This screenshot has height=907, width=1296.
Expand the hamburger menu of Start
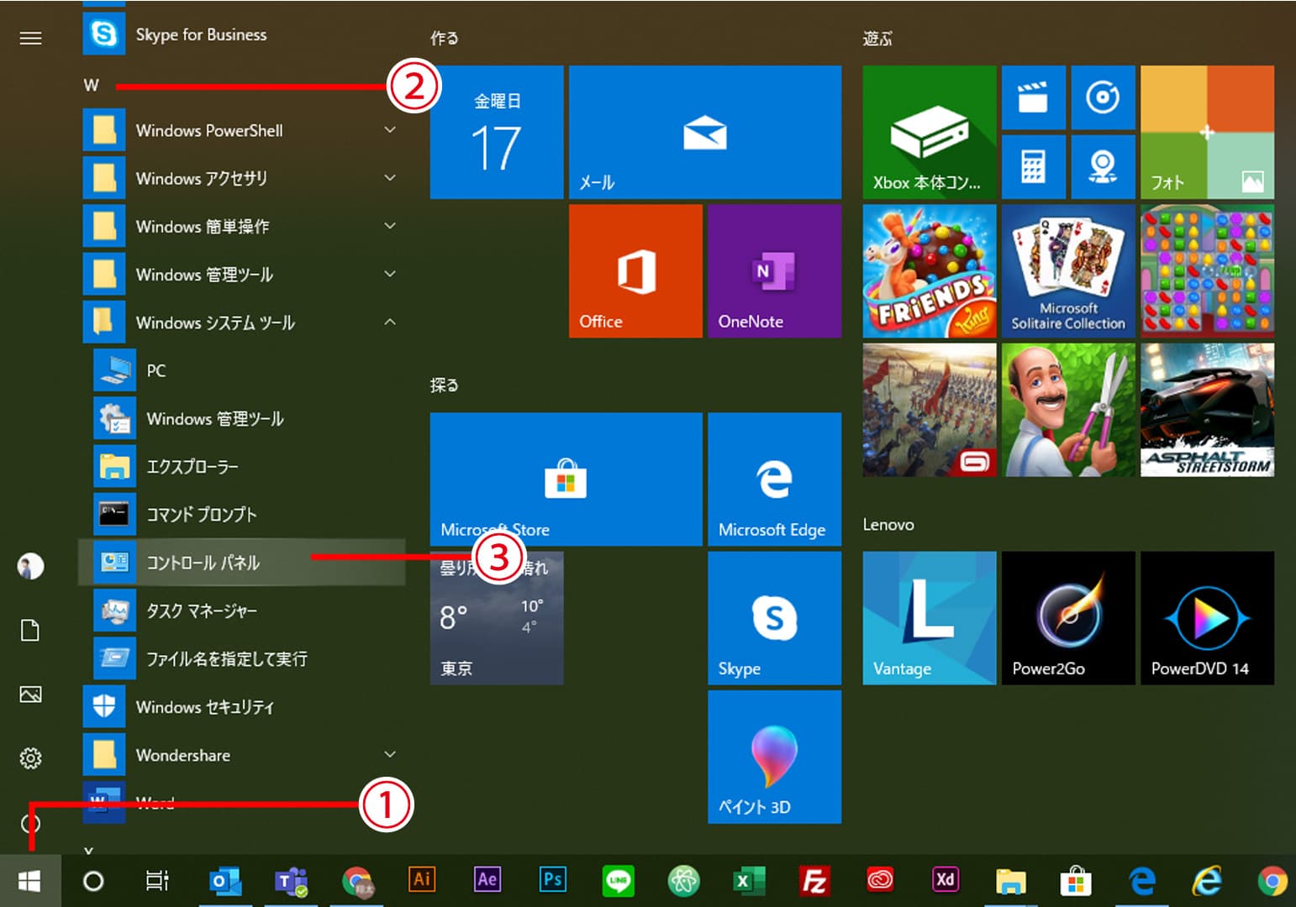(30, 38)
